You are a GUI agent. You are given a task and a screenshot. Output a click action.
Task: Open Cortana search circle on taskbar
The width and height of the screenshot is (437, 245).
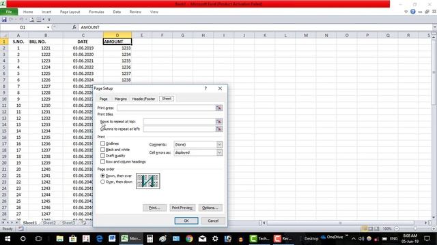click(x=23, y=239)
